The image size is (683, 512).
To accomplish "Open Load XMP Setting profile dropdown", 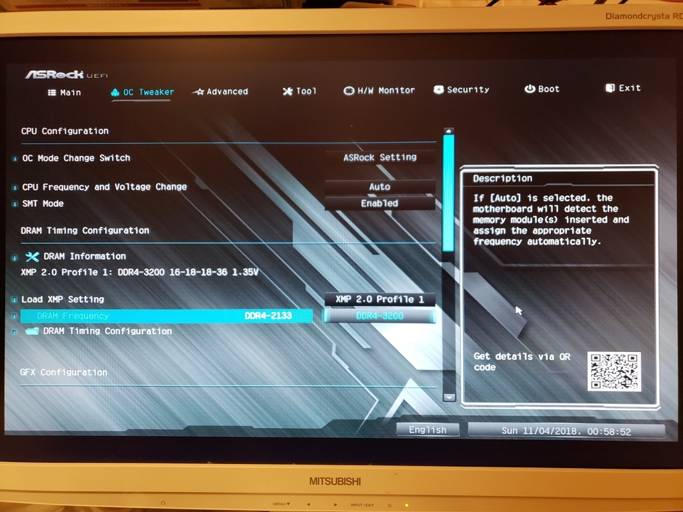I will click(x=380, y=299).
